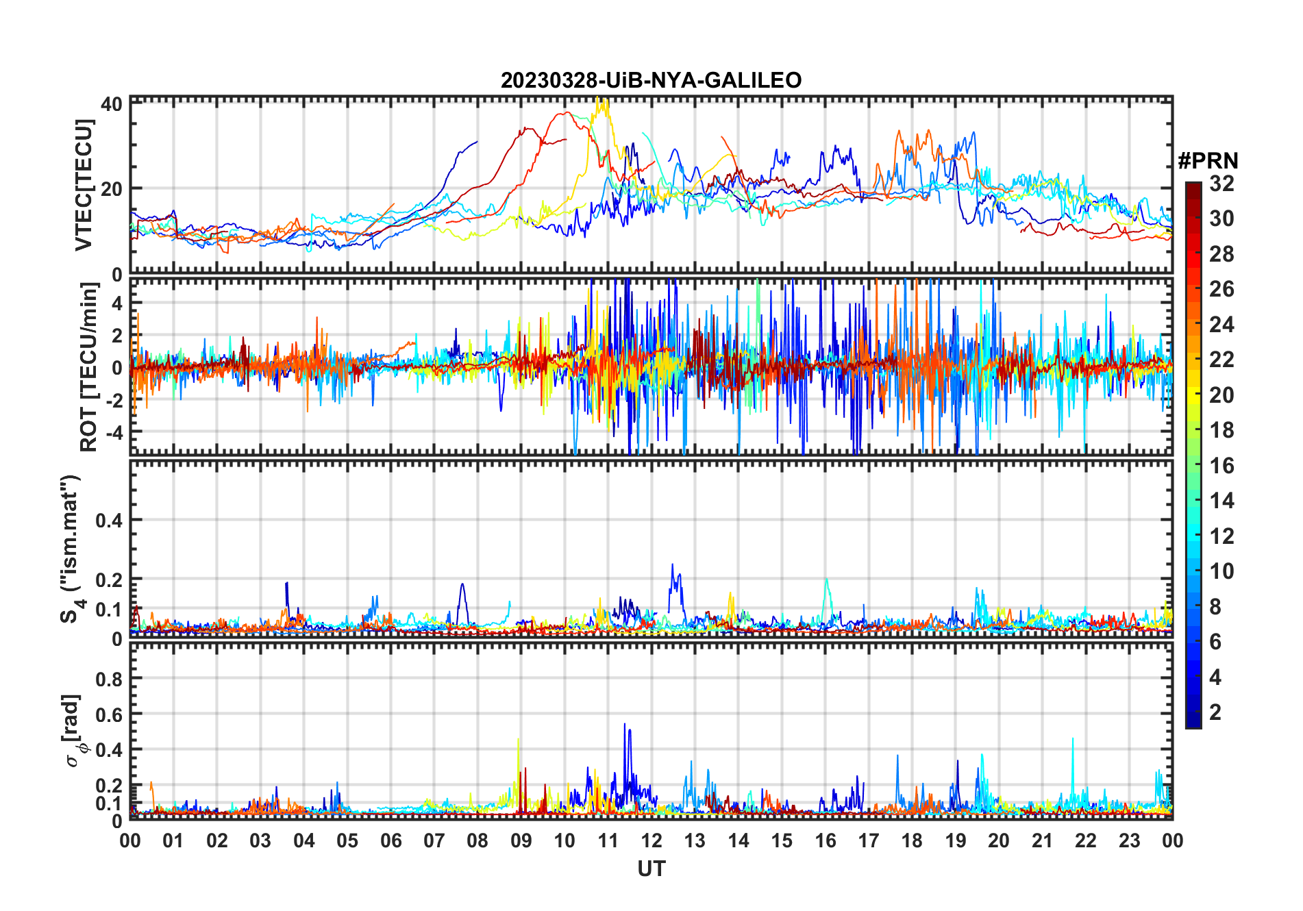Viewport: 1303px width, 911px height.
Task: Click the 06 hour tick label
Action: click(391, 841)
